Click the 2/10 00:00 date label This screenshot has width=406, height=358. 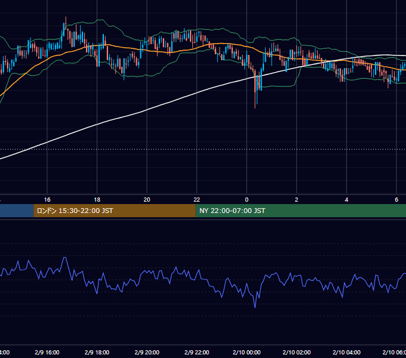247,352
